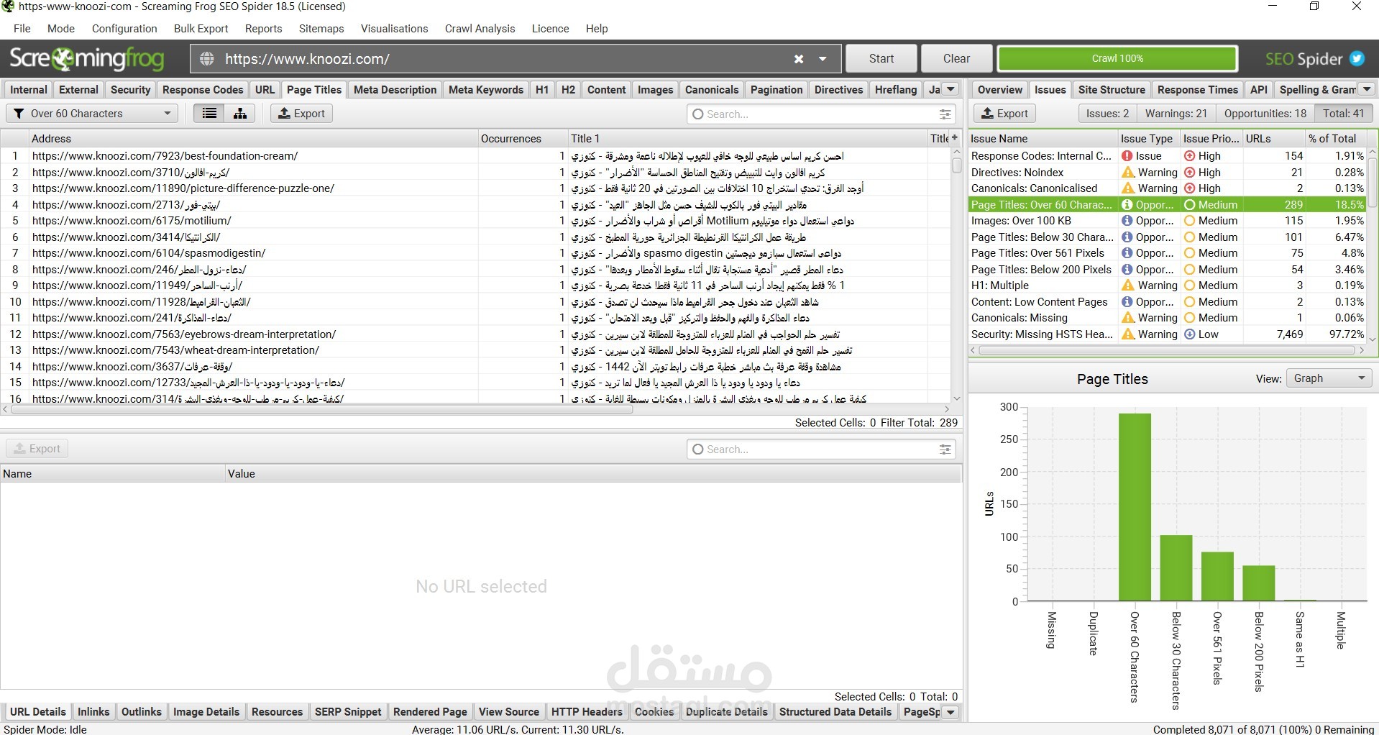Select the best-foundation-cream URL row
The image size is (1379, 735).
475,156
